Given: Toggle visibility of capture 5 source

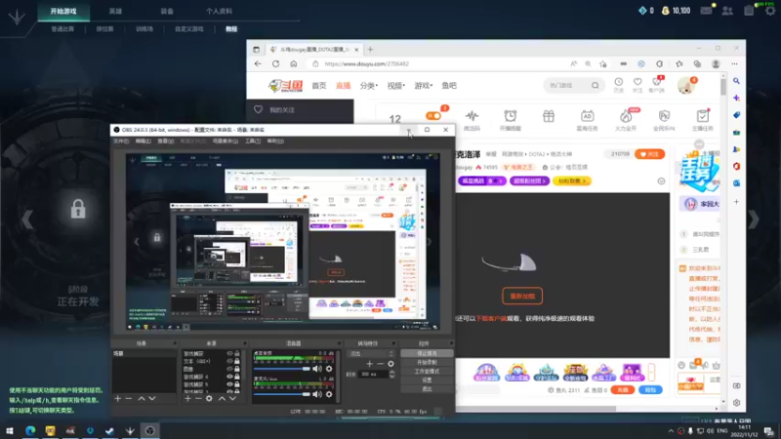Looking at the screenshot, I should click(x=229, y=384).
